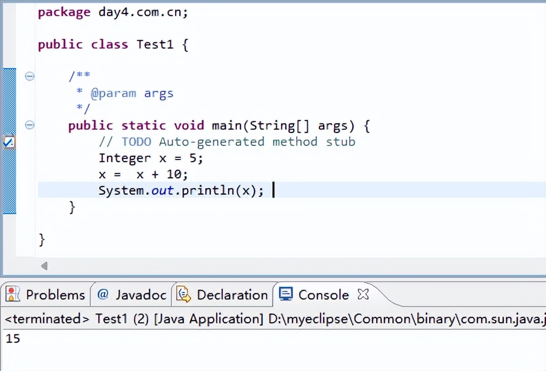Click the 'x = x + 10;' statement

point(143,174)
